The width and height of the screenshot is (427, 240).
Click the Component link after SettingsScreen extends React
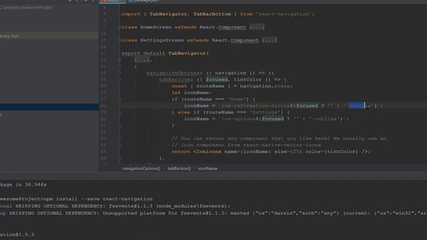point(244,40)
